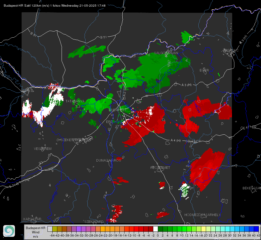Image resolution: width=261 pixels, height=240 pixels.
Task: Click the Budapest-HR Wind m/s legend title
Action: (x=35, y=232)
